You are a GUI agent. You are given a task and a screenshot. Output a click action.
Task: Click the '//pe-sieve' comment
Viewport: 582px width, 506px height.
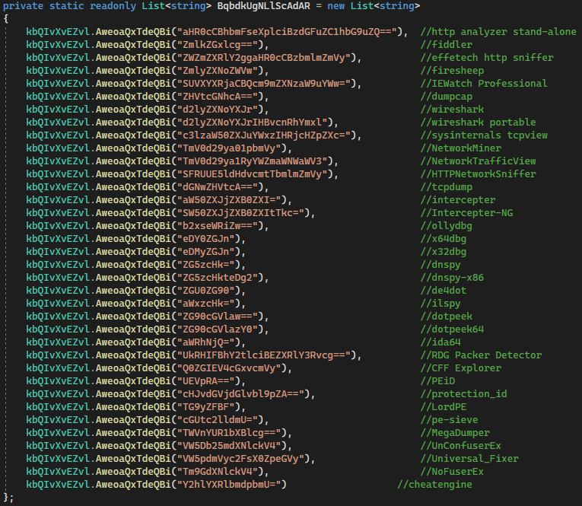click(449, 420)
